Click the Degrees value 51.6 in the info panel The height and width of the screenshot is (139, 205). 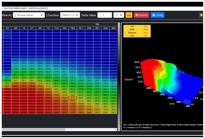pos(146,32)
